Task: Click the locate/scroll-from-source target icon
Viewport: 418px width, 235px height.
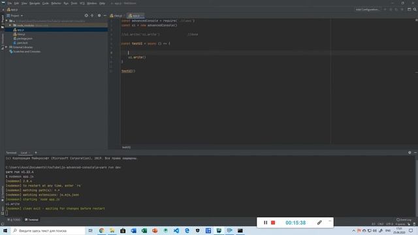Action: pyautogui.click(x=86, y=16)
